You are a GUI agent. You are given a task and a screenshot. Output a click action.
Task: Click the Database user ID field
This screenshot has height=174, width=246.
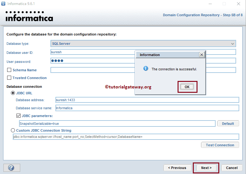93,52
